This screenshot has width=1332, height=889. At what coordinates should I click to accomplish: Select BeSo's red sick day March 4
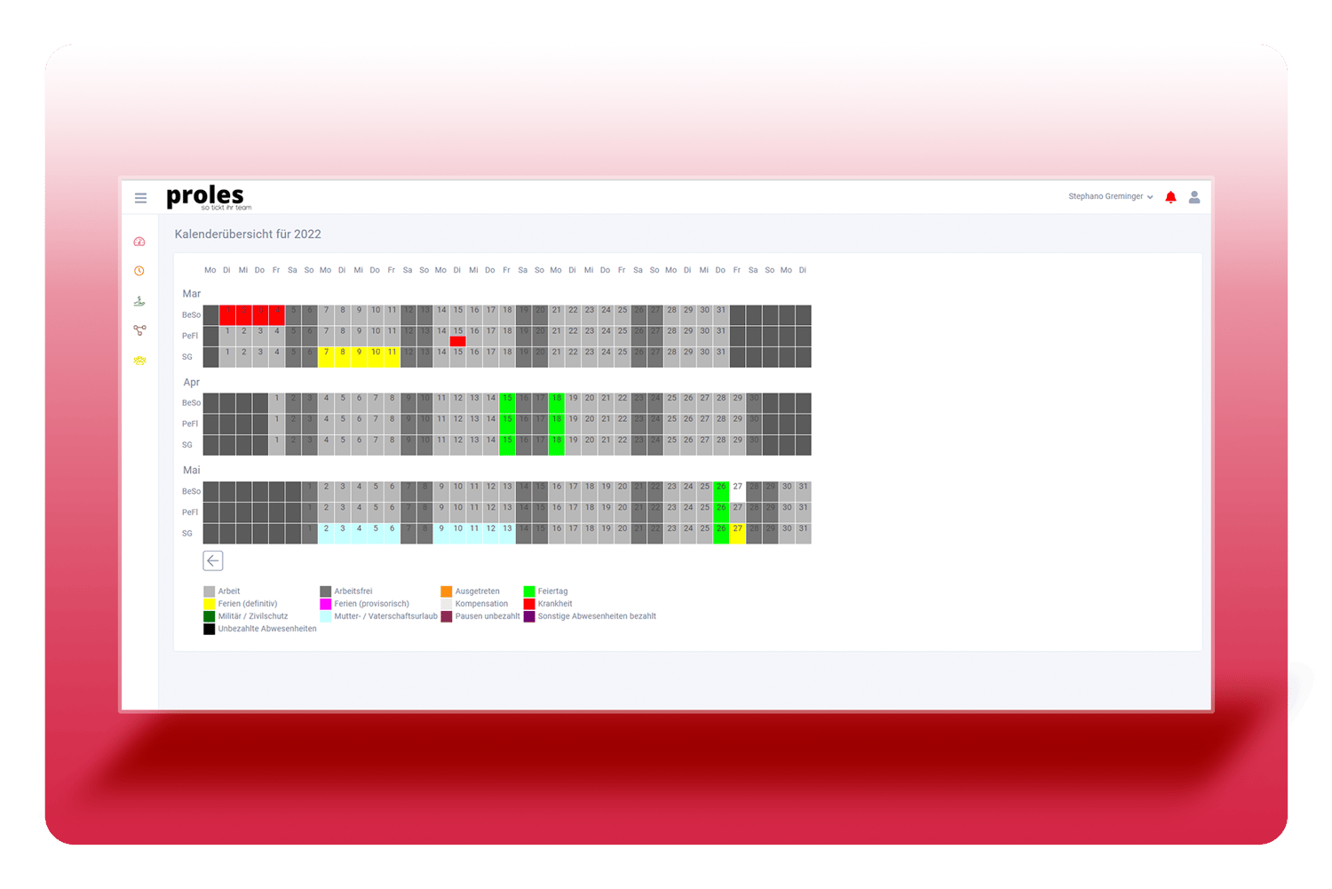click(277, 315)
